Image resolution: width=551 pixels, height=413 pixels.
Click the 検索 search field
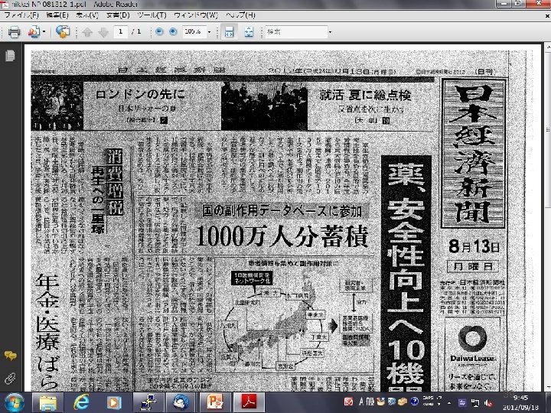coord(296,32)
